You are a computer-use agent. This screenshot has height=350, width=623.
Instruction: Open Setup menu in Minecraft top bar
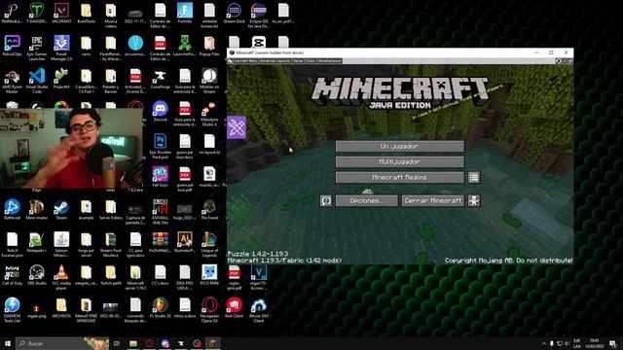coord(298,60)
